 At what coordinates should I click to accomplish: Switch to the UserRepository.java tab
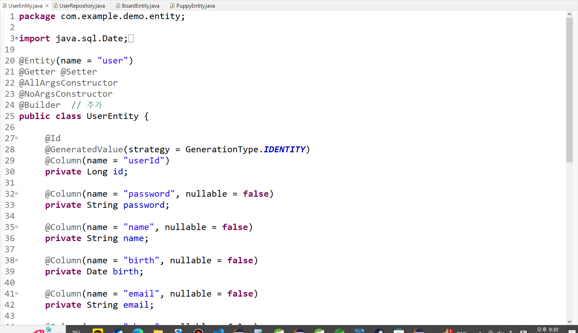79,6
